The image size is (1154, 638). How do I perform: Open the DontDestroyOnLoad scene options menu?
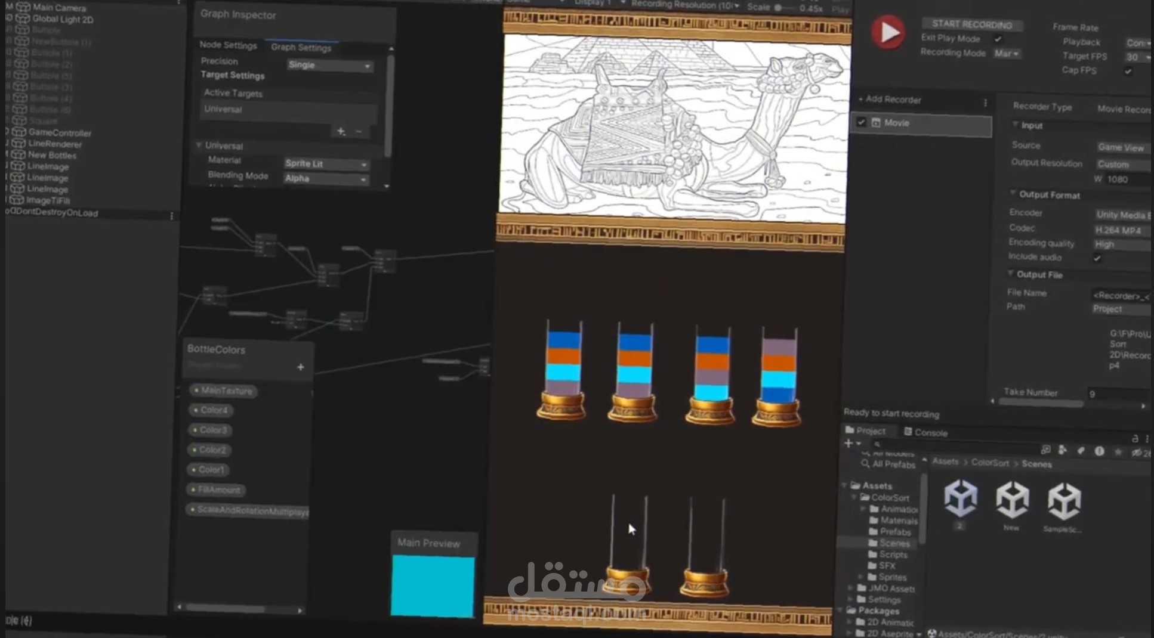172,216
